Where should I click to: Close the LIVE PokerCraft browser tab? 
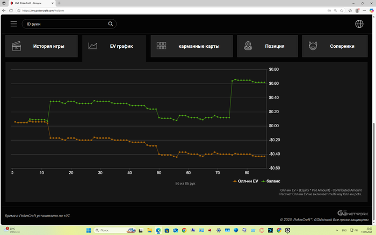coord(53,3)
